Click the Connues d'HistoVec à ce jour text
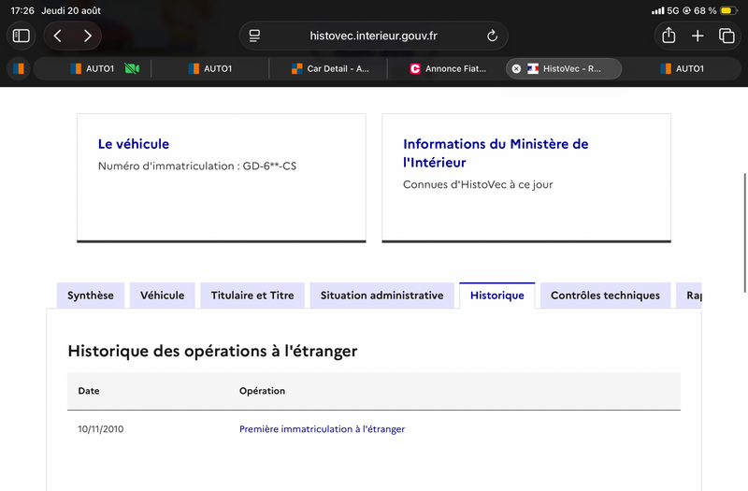 click(478, 184)
